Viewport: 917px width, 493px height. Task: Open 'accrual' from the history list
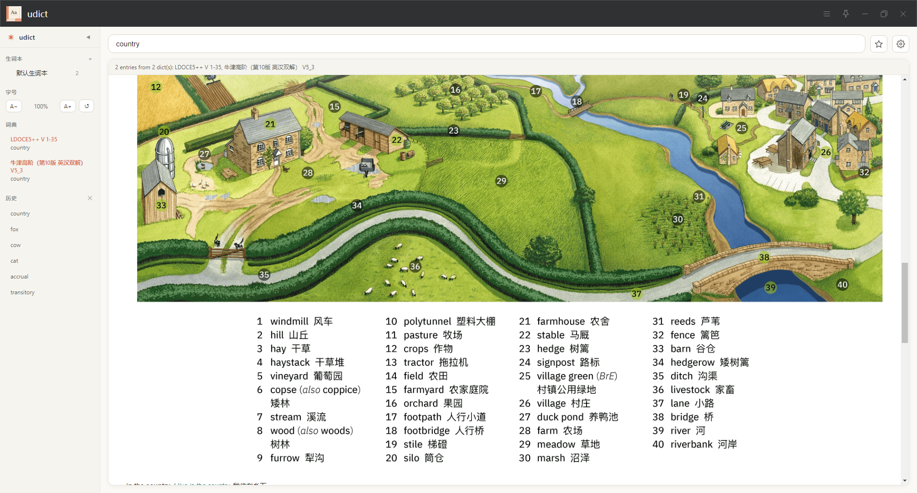(x=20, y=277)
